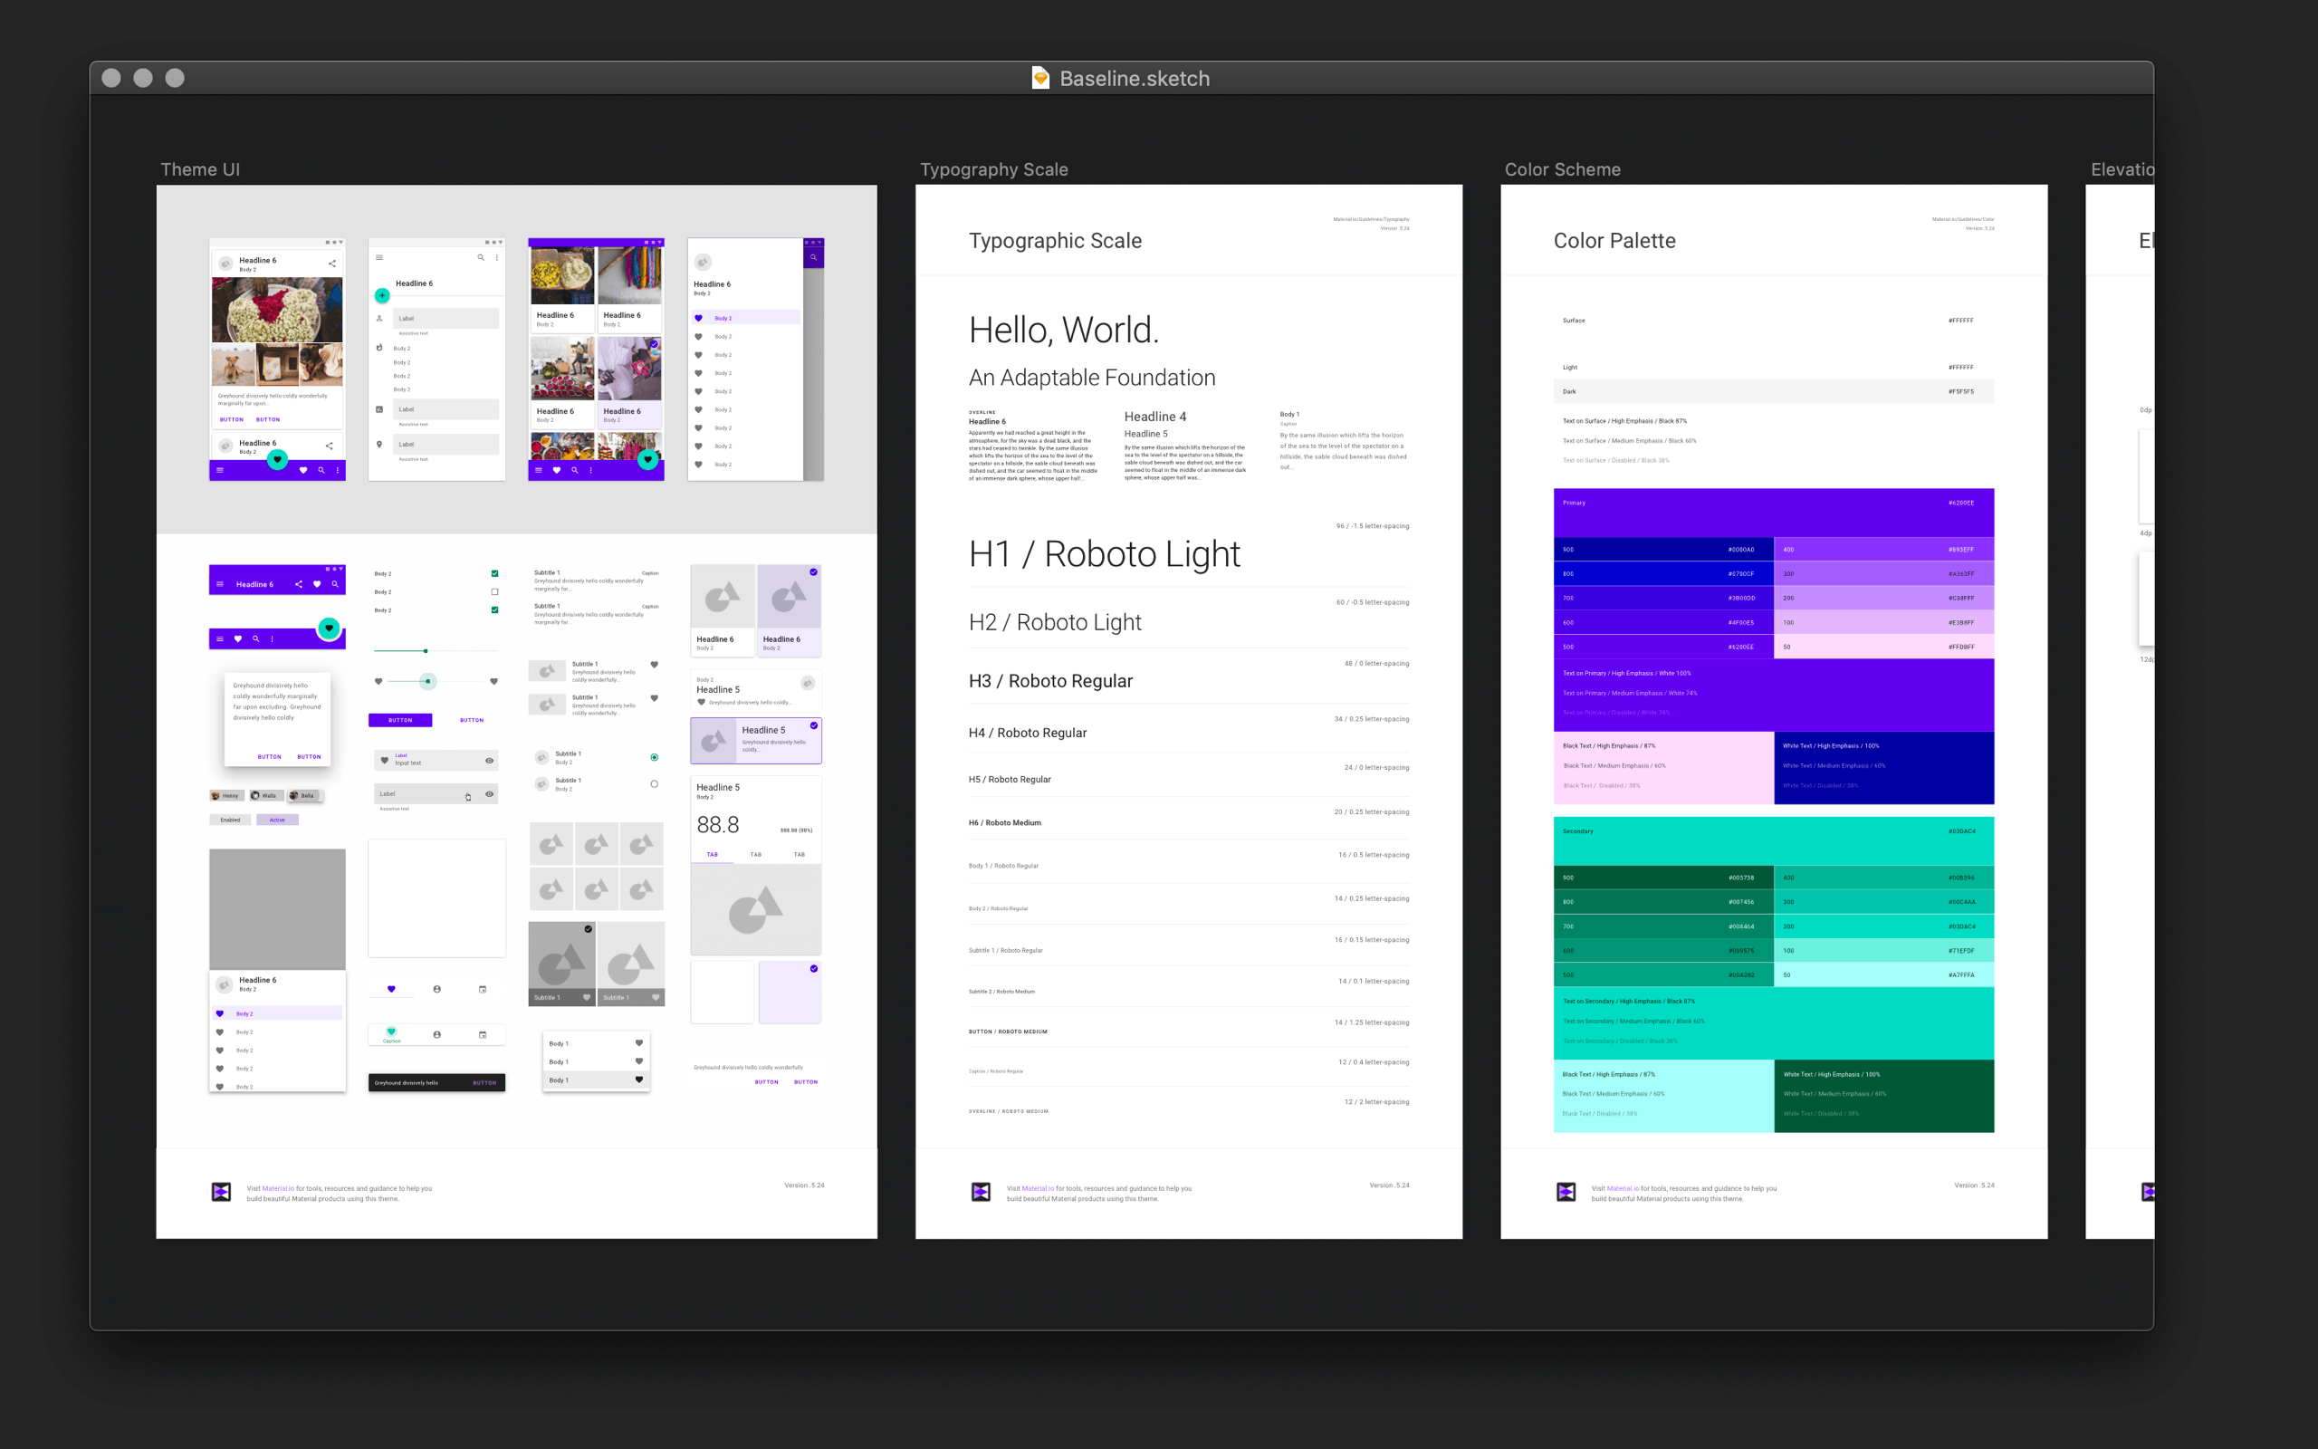Click teal heart button on photo grid mockup
The height and width of the screenshot is (1449, 2318).
(x=648, y=460)
